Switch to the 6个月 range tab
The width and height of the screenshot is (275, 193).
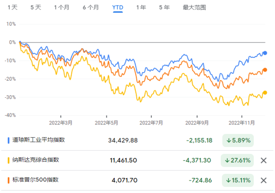pos(91,8)
